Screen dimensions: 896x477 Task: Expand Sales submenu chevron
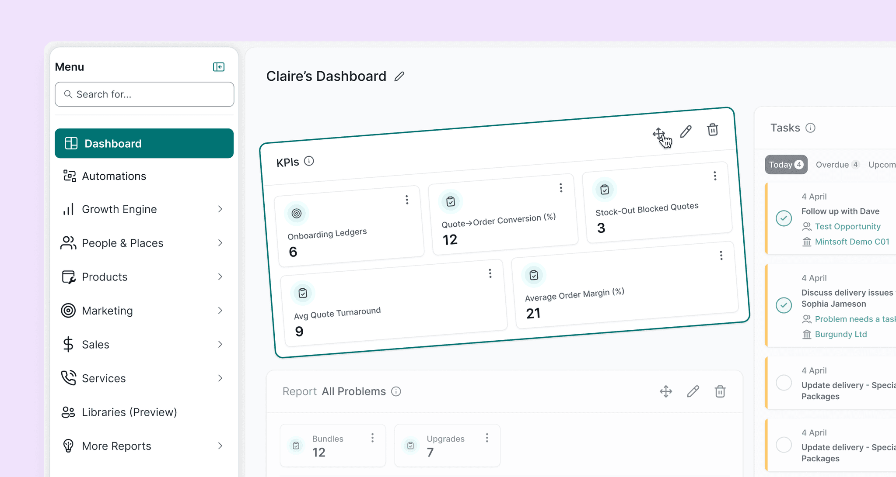pyautogui.click(x=220, y=345)
